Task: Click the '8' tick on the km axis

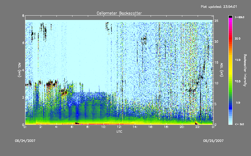Action: pos(23,16)
